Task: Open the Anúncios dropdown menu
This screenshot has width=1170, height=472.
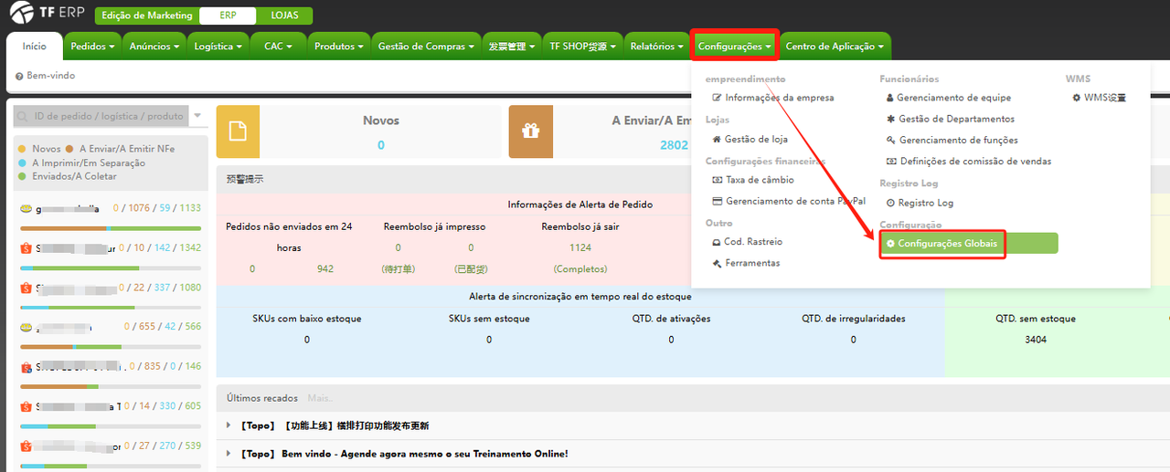Action: click(154, 47)
